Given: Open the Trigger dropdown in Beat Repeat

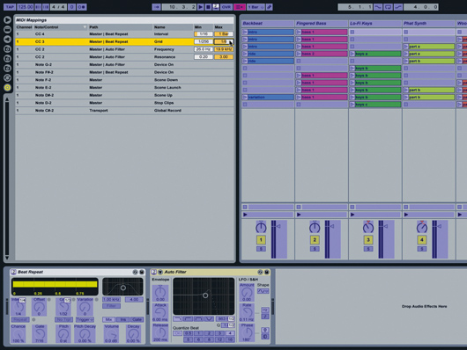Looking at the screenshot, I should 85,320.
